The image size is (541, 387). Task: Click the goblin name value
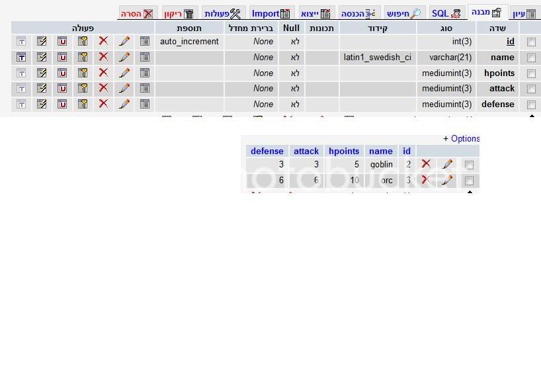point(381,165)
